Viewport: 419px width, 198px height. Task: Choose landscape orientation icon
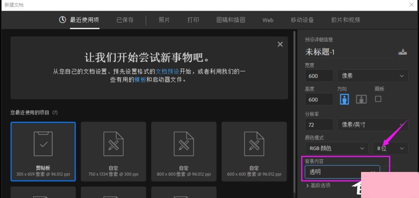[361, 99]
